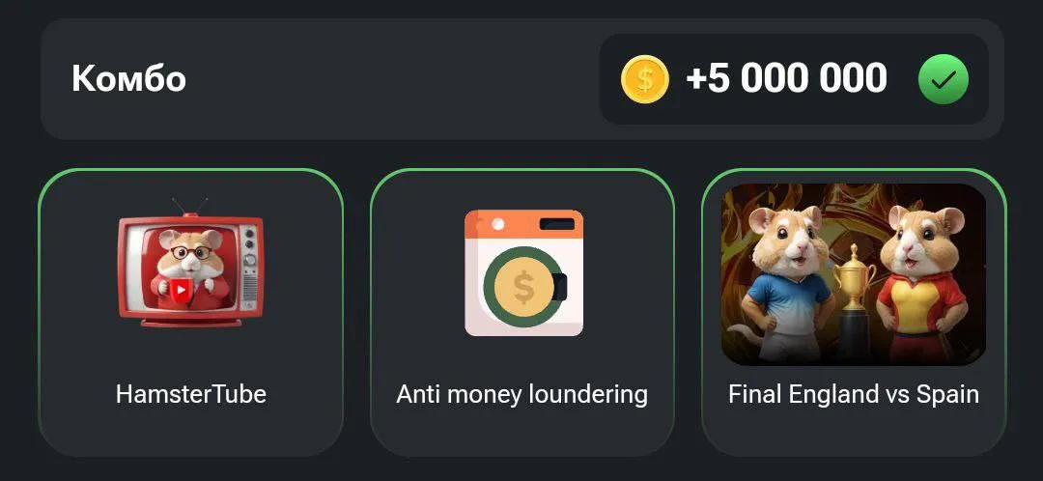
Task: Open the Final England vs Spain card
Action: click(x=854, y=312)
